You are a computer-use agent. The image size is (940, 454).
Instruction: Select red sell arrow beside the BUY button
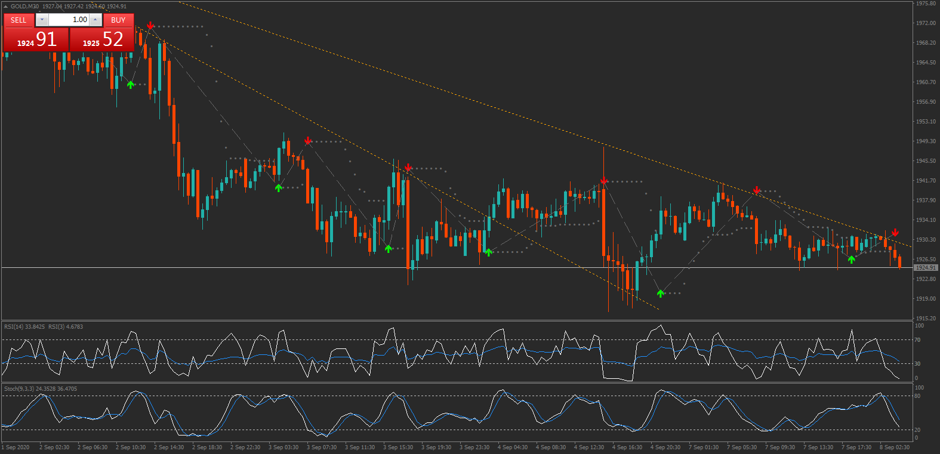click(150, 26)
